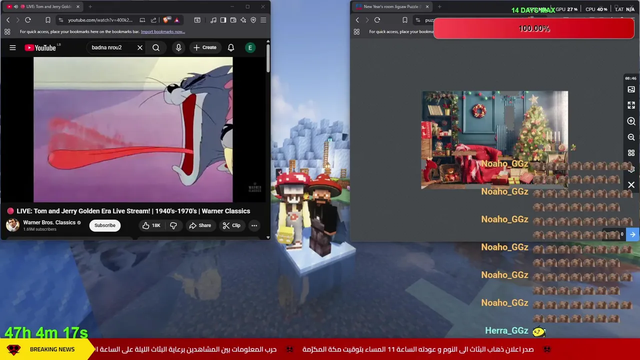Viewport: 640px width, 360px height.
Task: Zoom out on the jigsaw puzzle
Action: coord(631,137)
